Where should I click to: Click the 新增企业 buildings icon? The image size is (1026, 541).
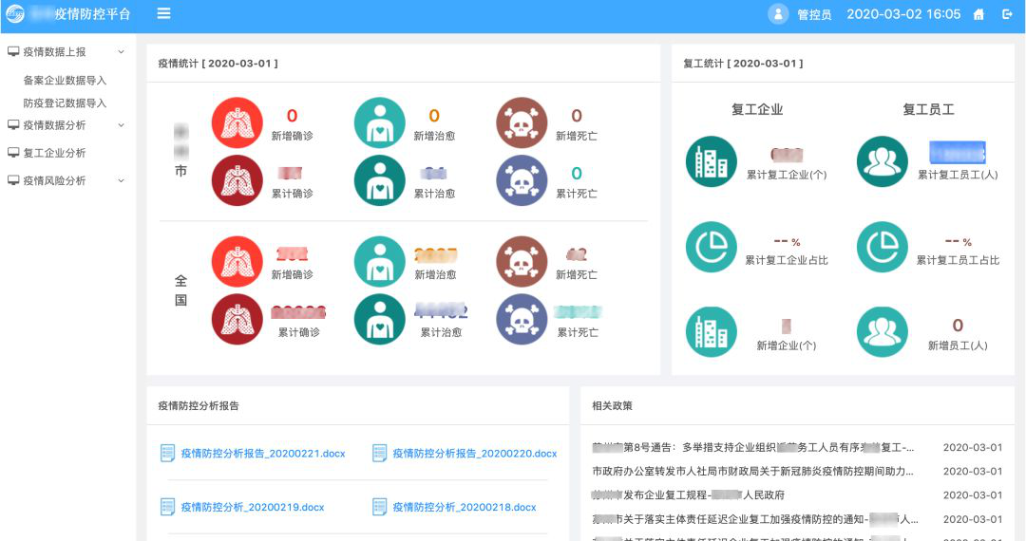712,332
